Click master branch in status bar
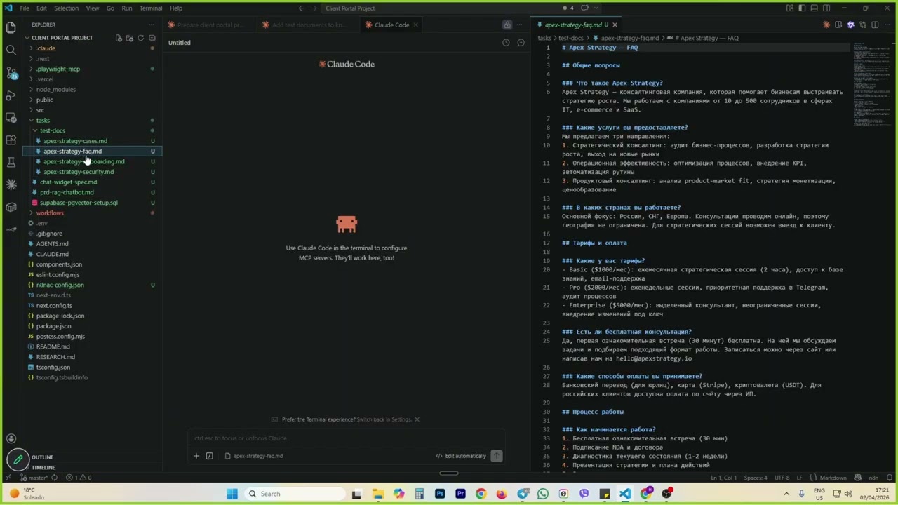The width and height of the screenshot is (898, 505). tap(33, 478)
